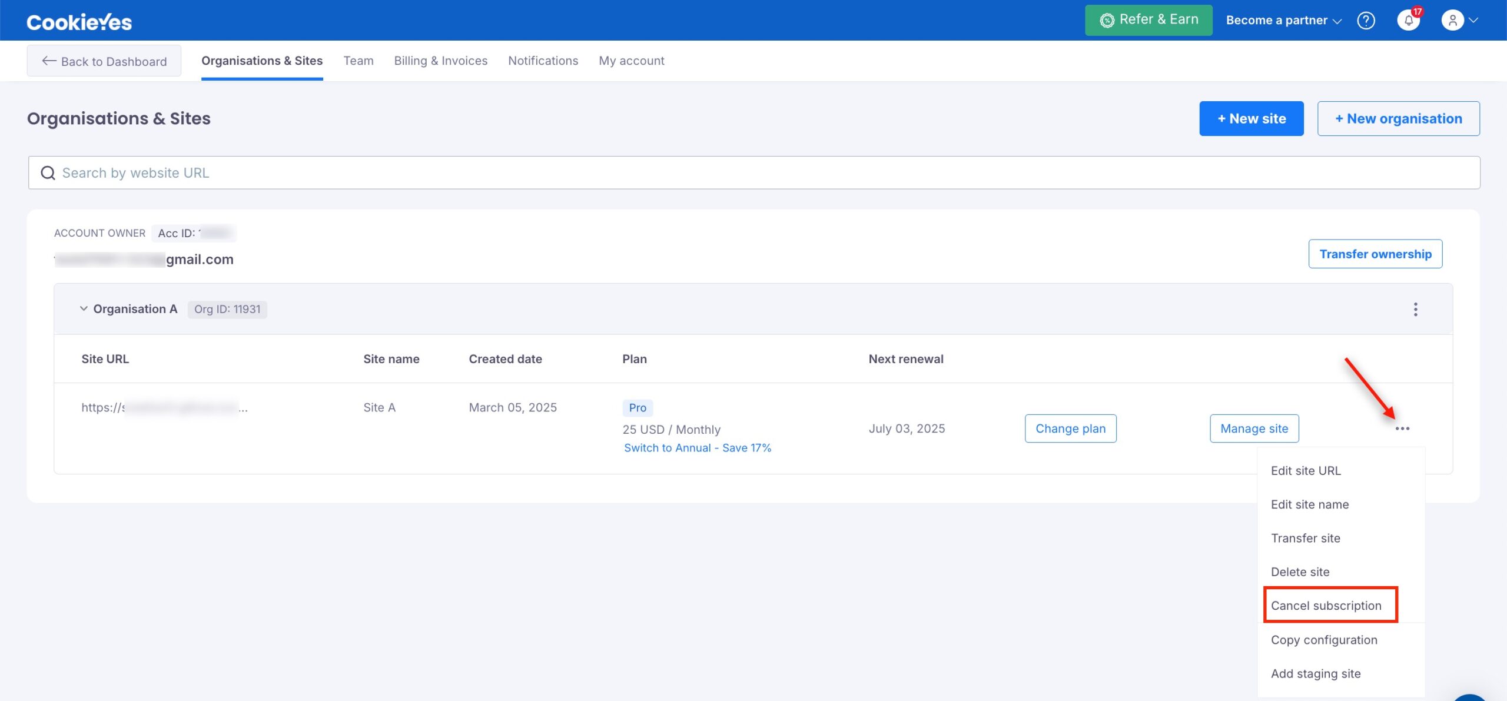Select Cancel subscription from the menu
1507x701 pixels.
(x=1326, y=606)
